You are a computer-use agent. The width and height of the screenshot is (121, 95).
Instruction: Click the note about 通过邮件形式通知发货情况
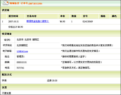[x=80, y=51]
